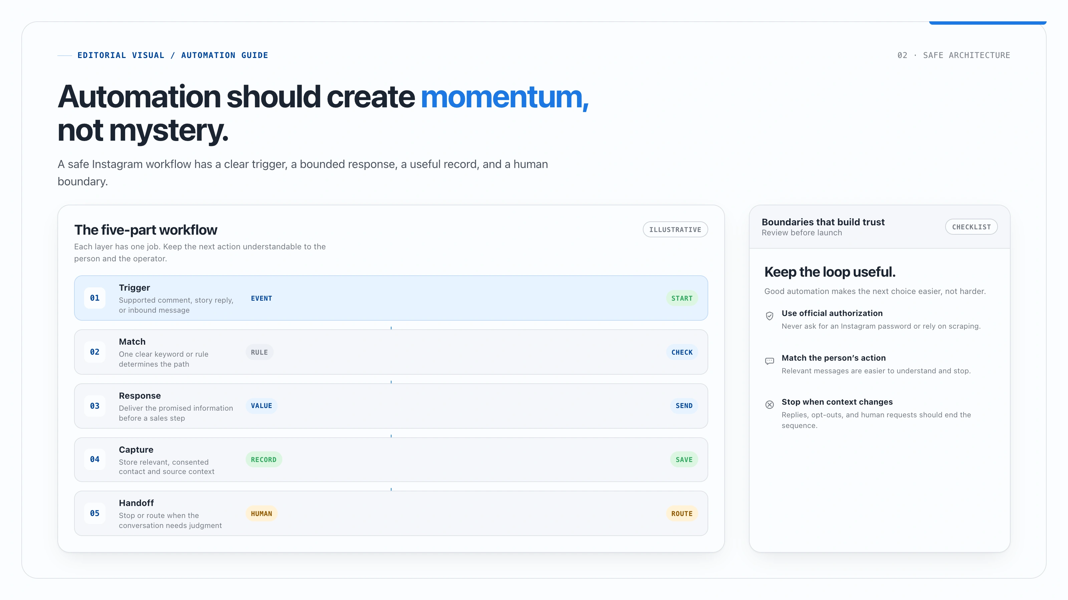
Task: Click 'Use official authorization' item title
Action: tap(832, 313)
